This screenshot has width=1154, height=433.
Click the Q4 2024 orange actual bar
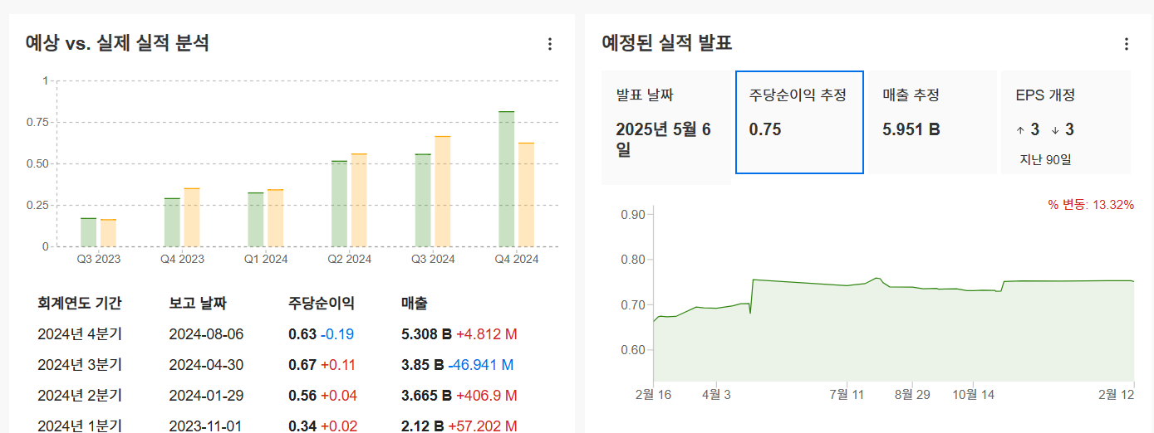click(526, 194)
